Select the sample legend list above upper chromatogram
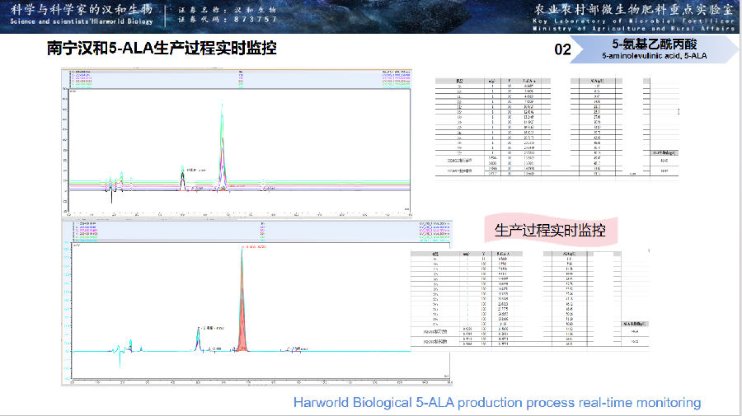The image size is (742, 416). tap(91, 79)
